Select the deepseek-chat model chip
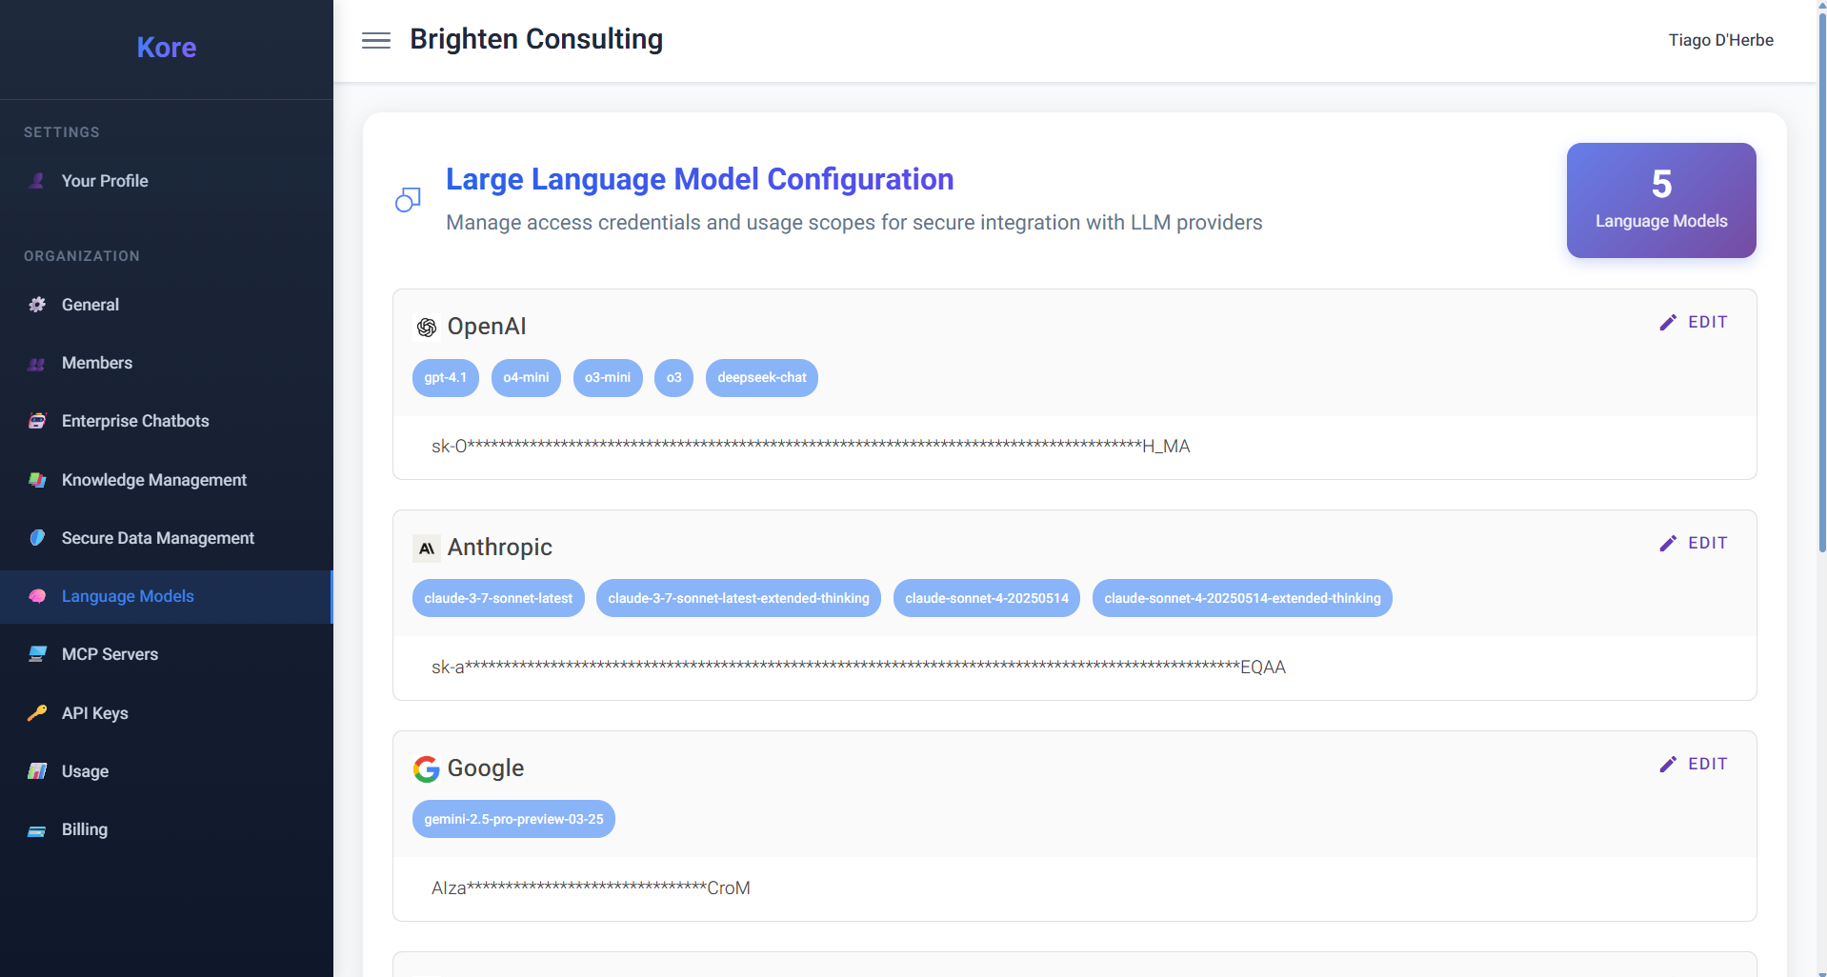The width and height of the screenshot is (1827, 977). (x=762, y=378)
